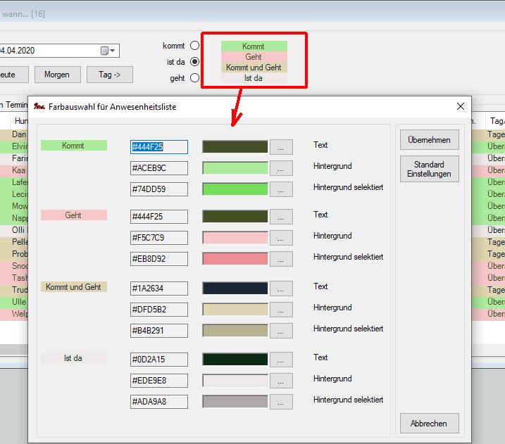Image resolution: width=505 pixels, height=444 pixels.
Task: Select the 'ist da' radio button
Action: [194, 62]
